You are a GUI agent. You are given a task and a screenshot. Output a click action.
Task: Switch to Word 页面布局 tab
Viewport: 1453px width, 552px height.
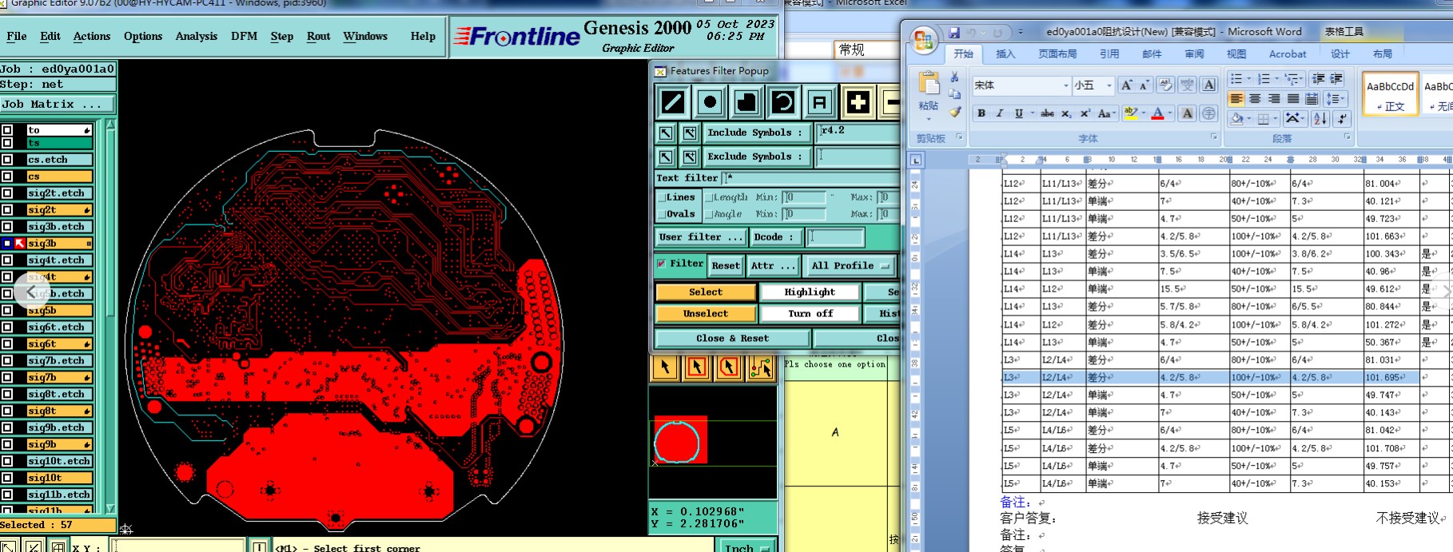click(1057, 54)
